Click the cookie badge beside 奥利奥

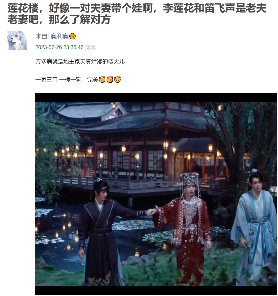pyautogui.click(x=73, y=36)
